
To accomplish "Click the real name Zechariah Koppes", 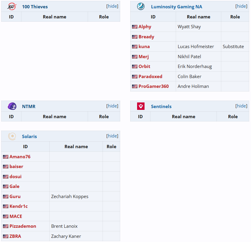I will pyautogui.click(x=70, y=197).
